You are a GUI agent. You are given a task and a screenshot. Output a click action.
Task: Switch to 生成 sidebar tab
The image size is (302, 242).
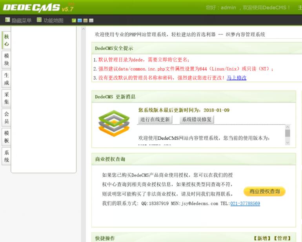6,79
